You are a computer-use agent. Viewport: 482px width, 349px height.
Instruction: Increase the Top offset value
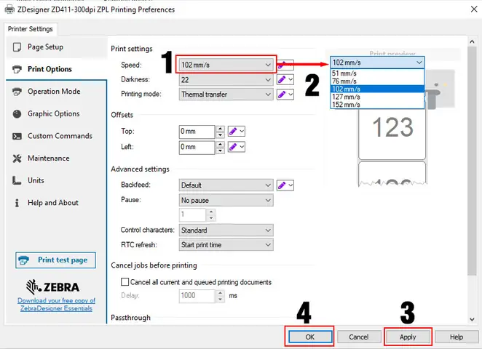click(220, 129)
